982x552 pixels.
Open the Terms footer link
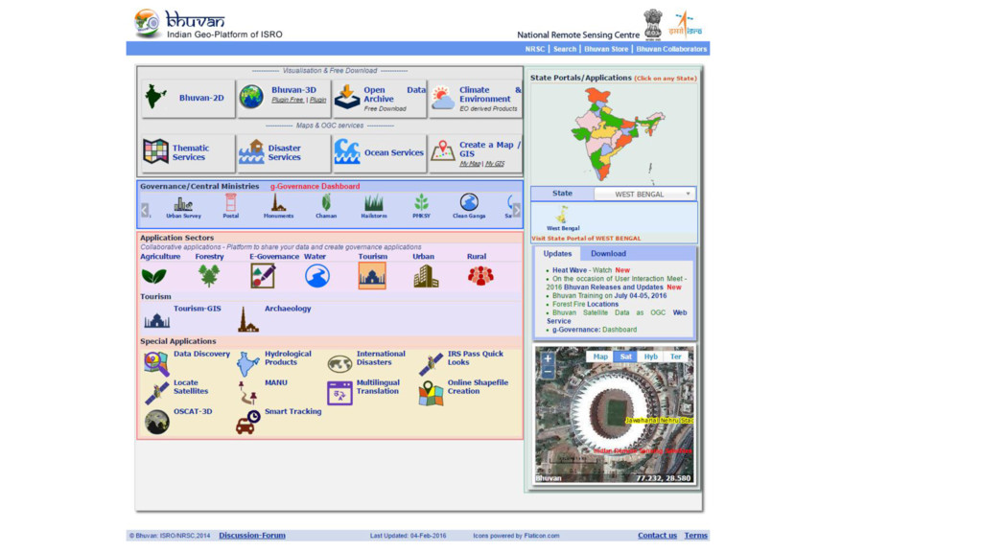click(696, 536)
